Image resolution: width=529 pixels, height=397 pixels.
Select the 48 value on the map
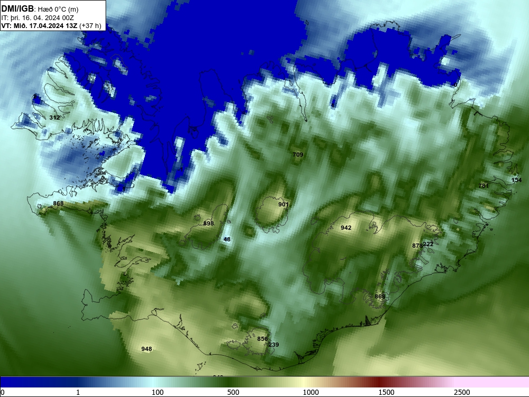[227, 239]
